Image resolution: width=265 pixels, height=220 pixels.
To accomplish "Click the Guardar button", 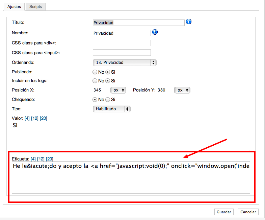I will (224, 212).
